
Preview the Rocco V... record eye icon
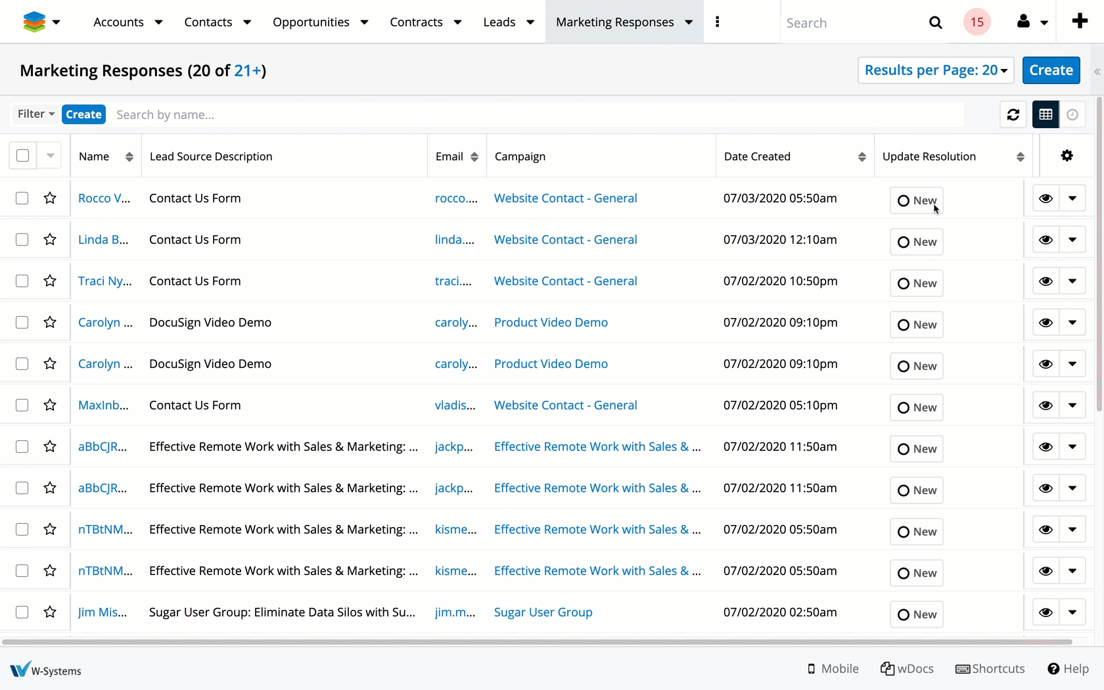pyautogui.click(x=1046, y=198)
